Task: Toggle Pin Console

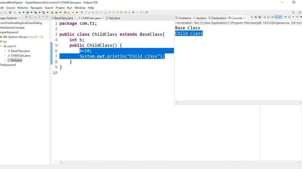Action: coord(285,17)
